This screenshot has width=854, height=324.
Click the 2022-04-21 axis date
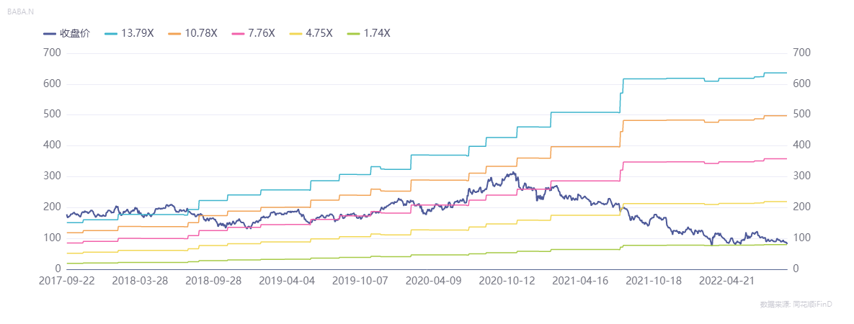tap(728, 281)
